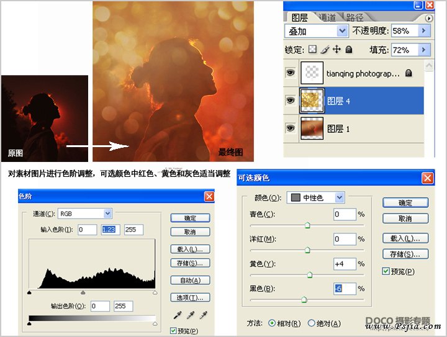Click 黑色 black slider handle
This screenshot has width=447, height=337.
pos(304,300)
